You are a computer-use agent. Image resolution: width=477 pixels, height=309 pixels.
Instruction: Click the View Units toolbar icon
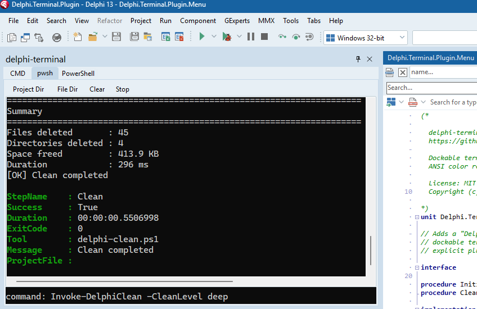pos(12,38)
